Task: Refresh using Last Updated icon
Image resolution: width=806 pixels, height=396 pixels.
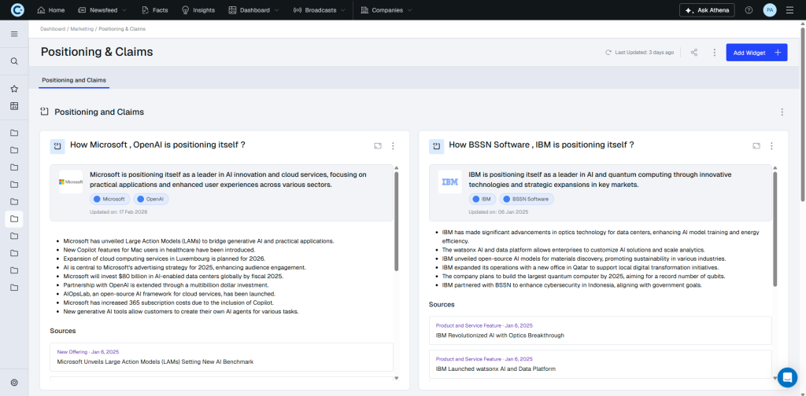Action: tap(608, 53)
